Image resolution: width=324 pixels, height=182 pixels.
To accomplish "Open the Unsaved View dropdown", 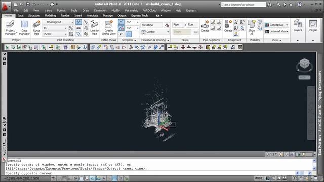I will pos(276,31).
